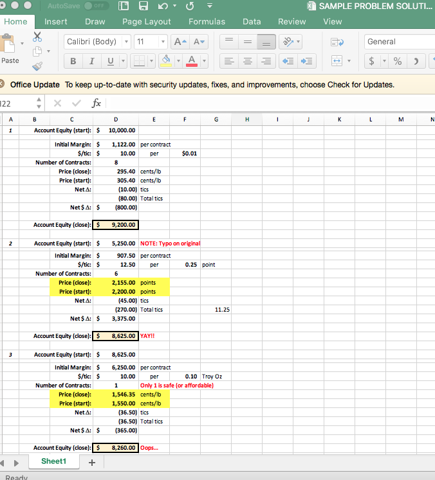Open the Insert tab
The width and height of the screenshot is (435, 480).
click(55, 21)
